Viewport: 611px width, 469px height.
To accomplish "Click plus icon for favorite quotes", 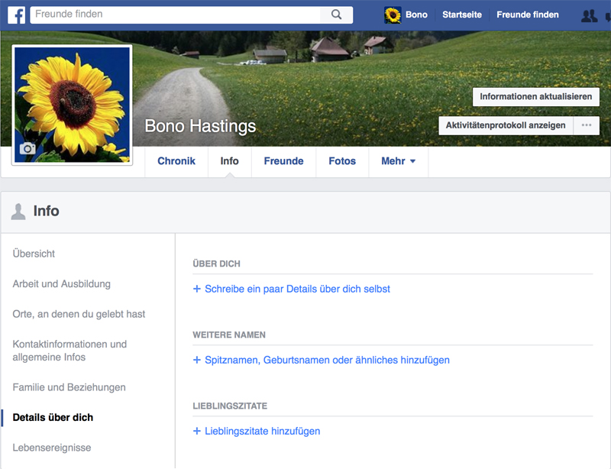I will [x=197, y=431].
